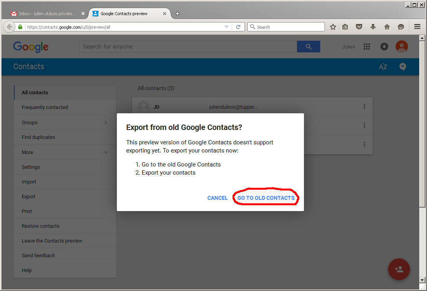Click the account profile avatar
Screen dimensions: 427x291
(x=401, y=47)
